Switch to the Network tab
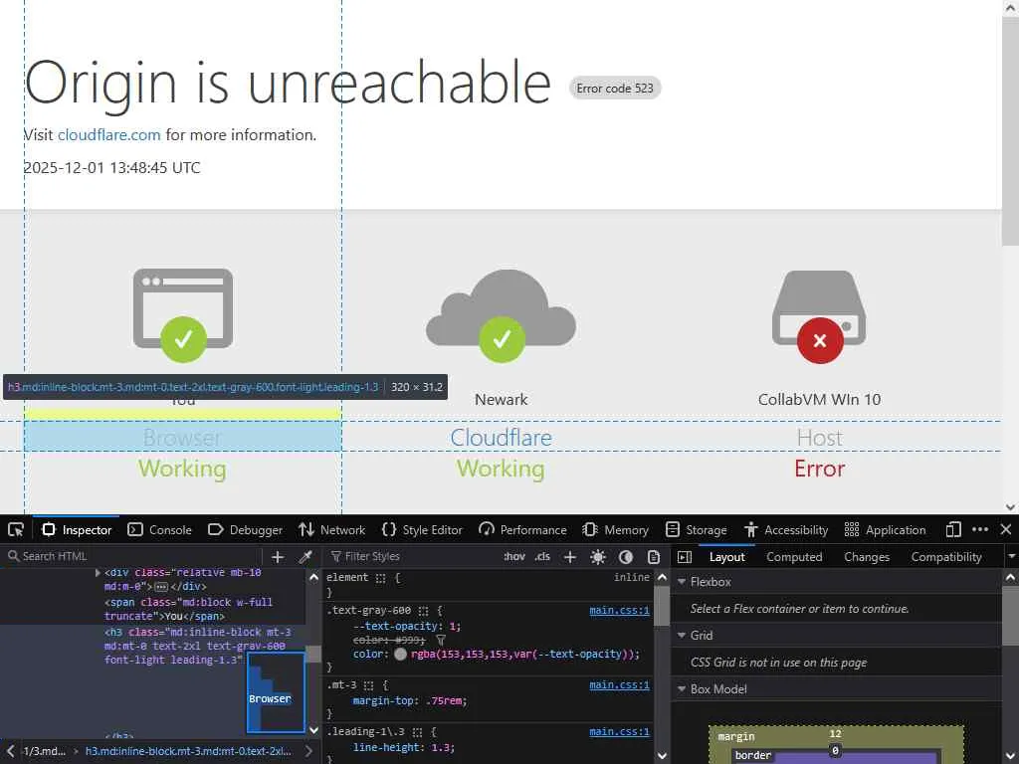 click(332, 529)
